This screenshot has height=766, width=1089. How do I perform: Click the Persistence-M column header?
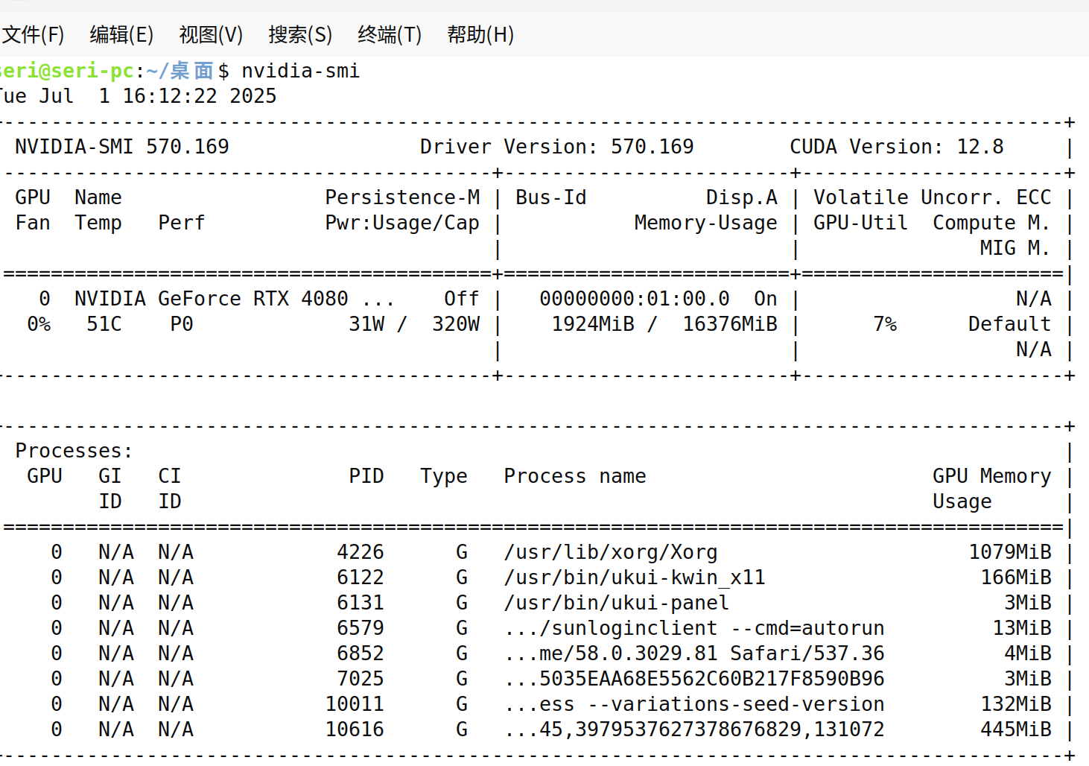402,197
